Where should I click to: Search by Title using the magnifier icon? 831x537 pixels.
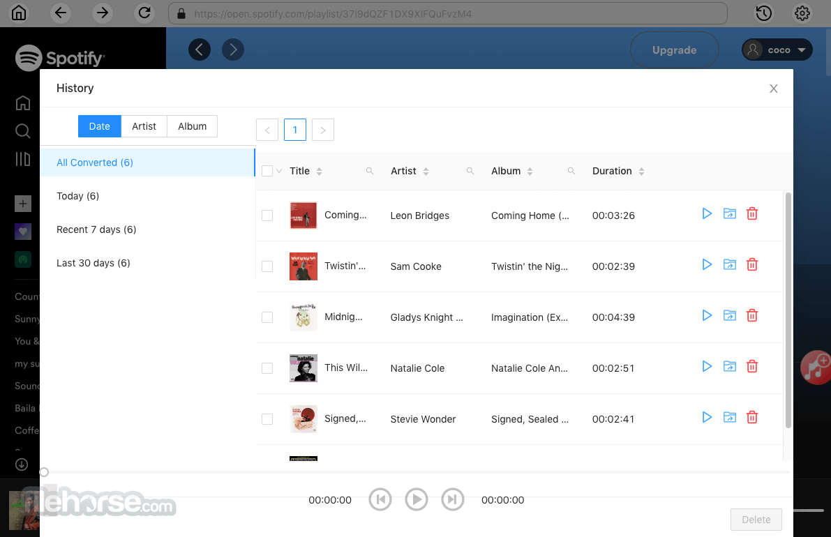pos(370,171)
